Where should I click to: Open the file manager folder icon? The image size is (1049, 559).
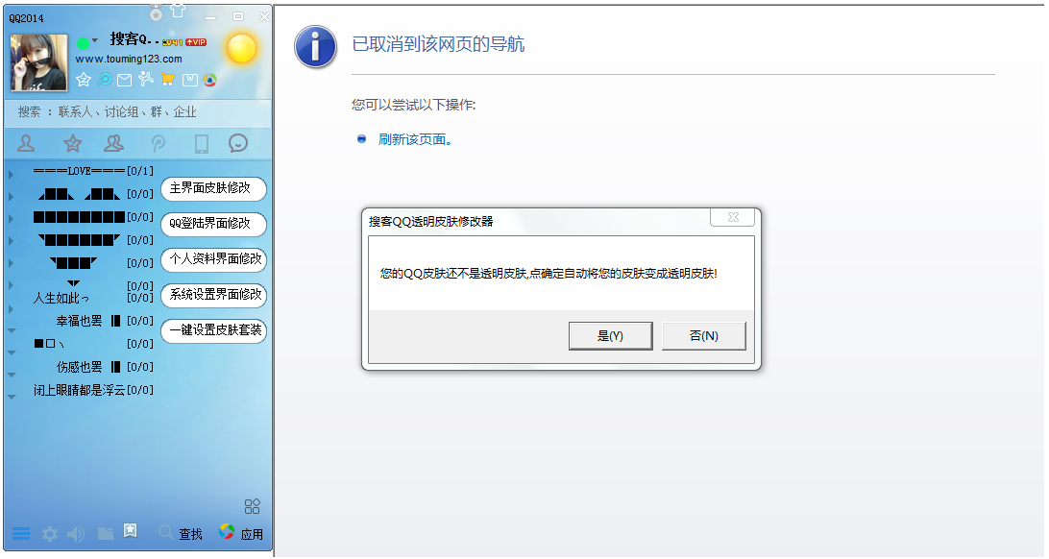(106, 533)
